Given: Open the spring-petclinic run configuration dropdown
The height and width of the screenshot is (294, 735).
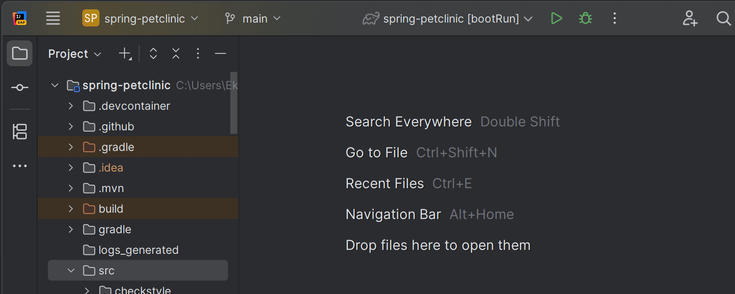Looking at the screenshot, I should click(x=447, y=18).
